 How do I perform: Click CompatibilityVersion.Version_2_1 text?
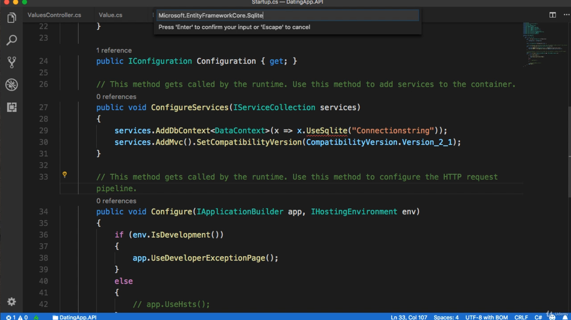[379, 142]
